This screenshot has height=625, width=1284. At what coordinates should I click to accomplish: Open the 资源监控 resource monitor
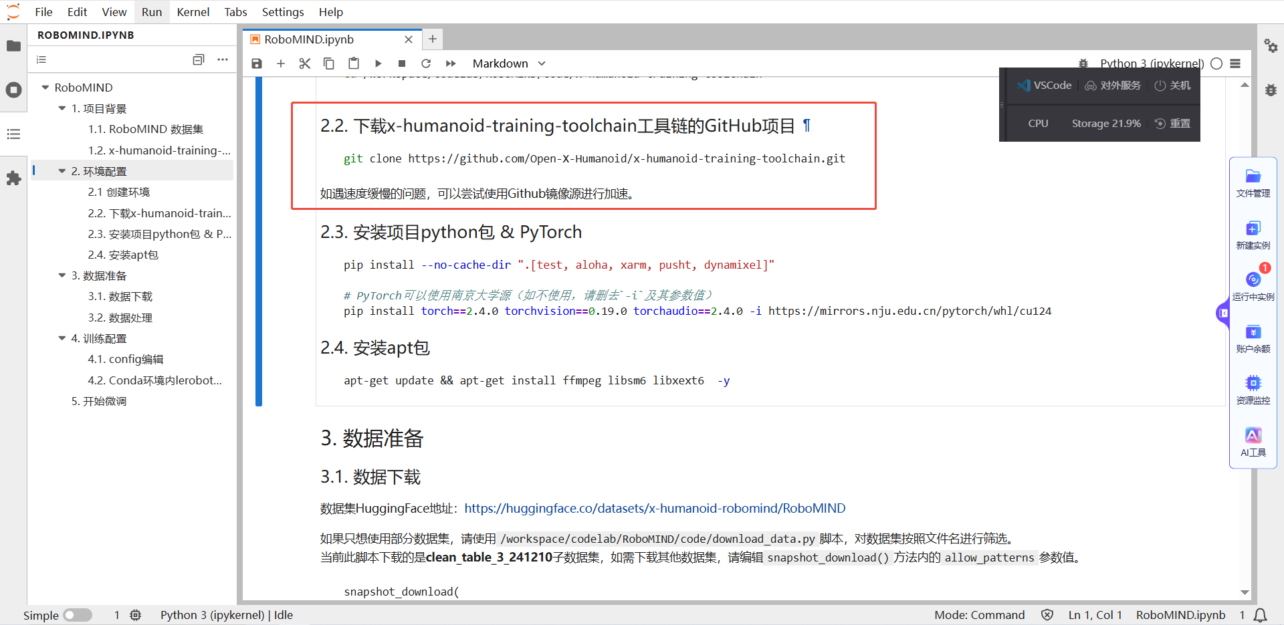(1253, 390)
